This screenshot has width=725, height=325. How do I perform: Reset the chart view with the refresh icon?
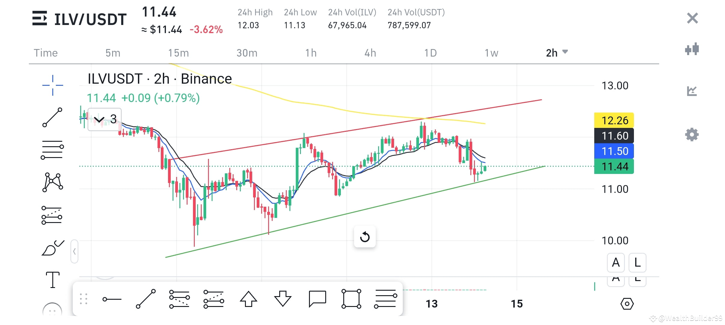tap(365, 237)
